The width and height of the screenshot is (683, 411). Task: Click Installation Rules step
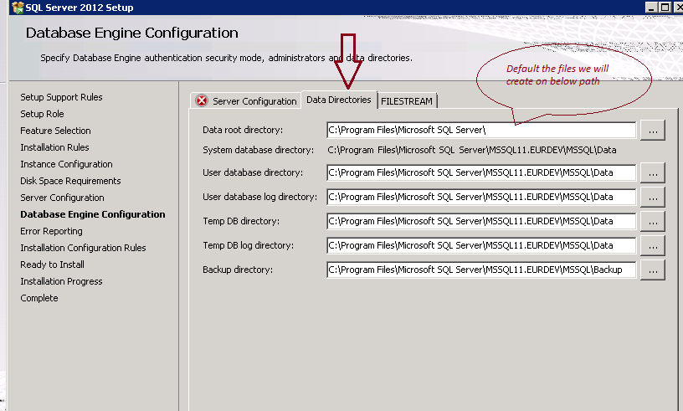55,147
